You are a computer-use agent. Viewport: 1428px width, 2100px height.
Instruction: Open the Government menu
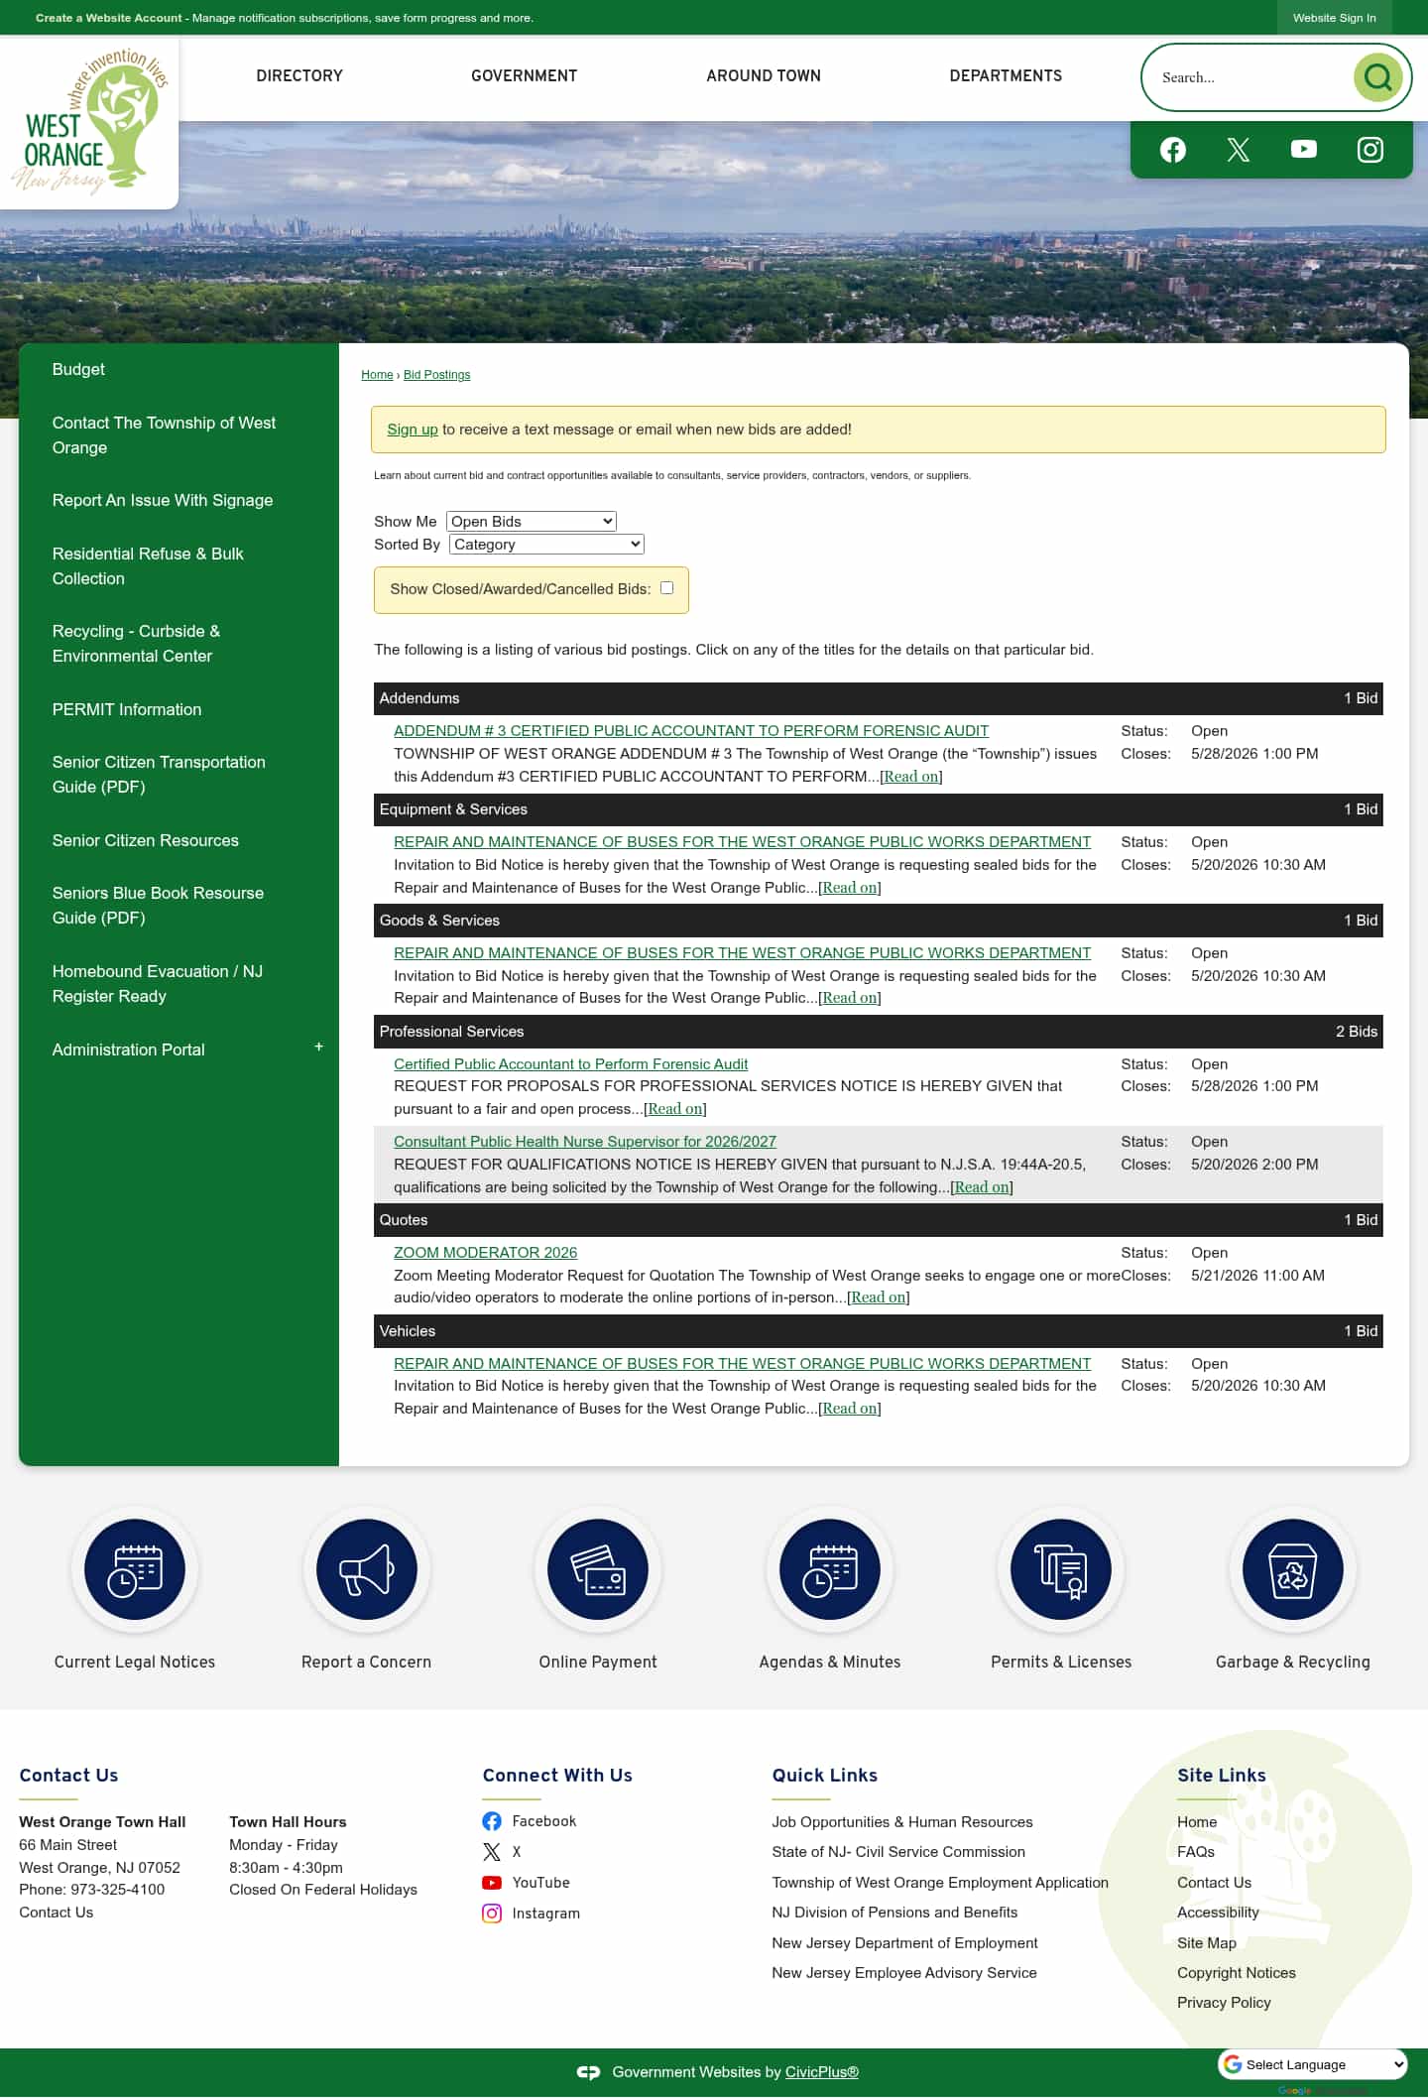click(x=525, y=76)
